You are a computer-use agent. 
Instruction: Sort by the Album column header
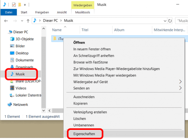[x=119, y=30]
